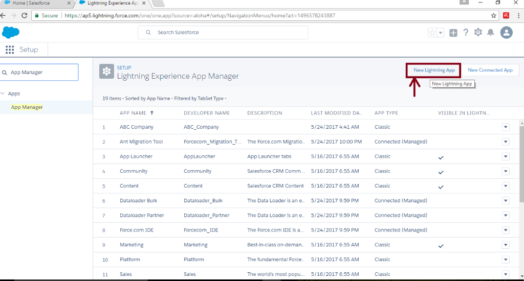Screen dimensions: 524x281
Task: Click the Platform app name cell
Action: pyautogui.click(x=129, y=260)
